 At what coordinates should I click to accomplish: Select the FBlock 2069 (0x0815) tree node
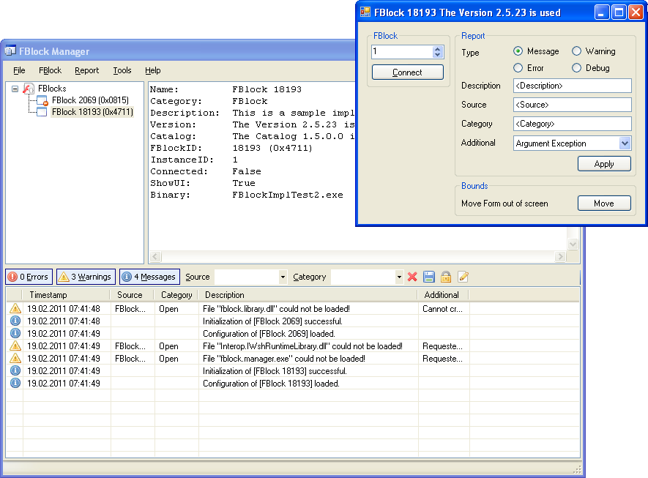[90, 100]
